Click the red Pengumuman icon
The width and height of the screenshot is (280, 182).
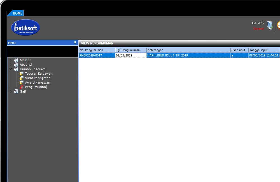pyautogui.click(x=22, y=87)
